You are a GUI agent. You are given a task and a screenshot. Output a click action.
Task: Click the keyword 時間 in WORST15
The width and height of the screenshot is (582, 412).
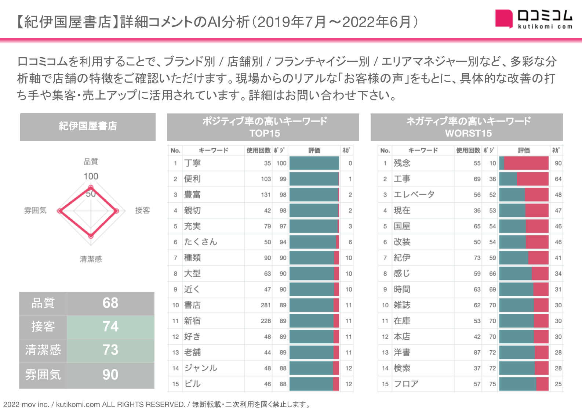402,289
